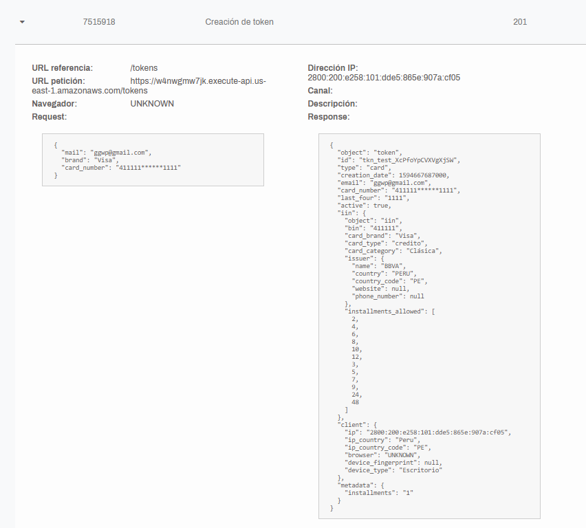Click the Creación de token event name

click(x=239, y=22)
